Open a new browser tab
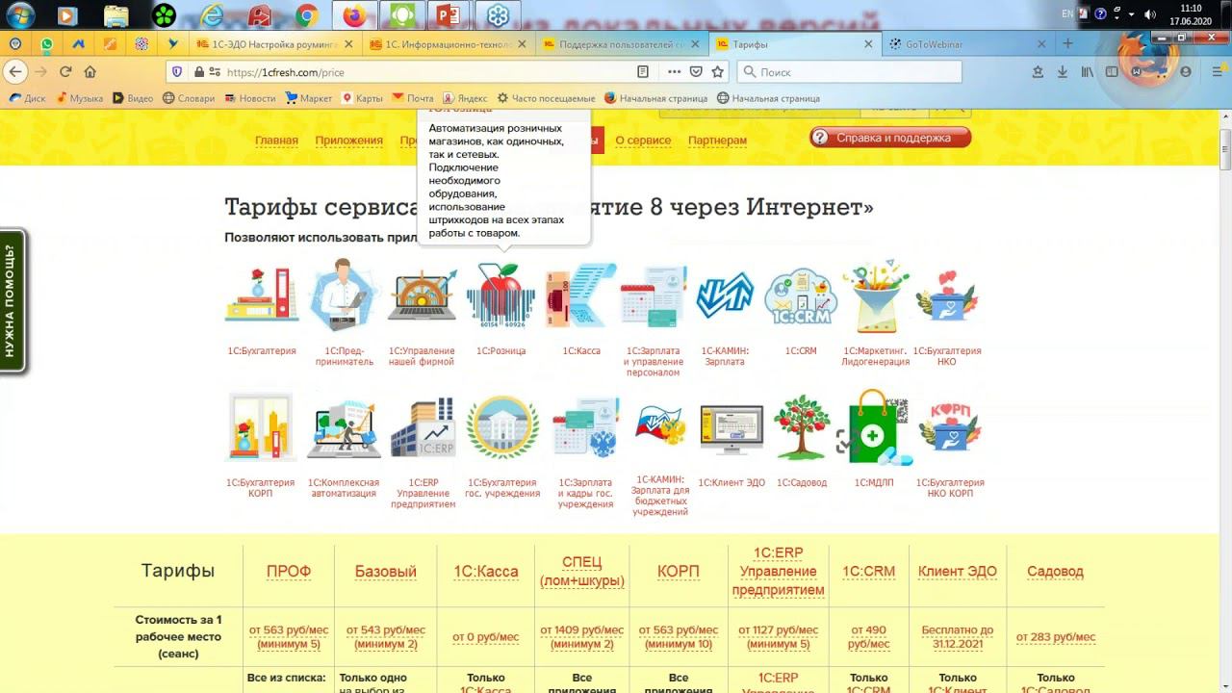The width and height of the screenshot is (1232, 693). coord(1067,44)
